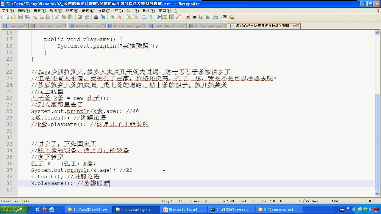The width and height of the screenshot is (381, 214).
Task: Switch to the Demo.java tab
Action: pyautogui.click(x=14, y=26)
